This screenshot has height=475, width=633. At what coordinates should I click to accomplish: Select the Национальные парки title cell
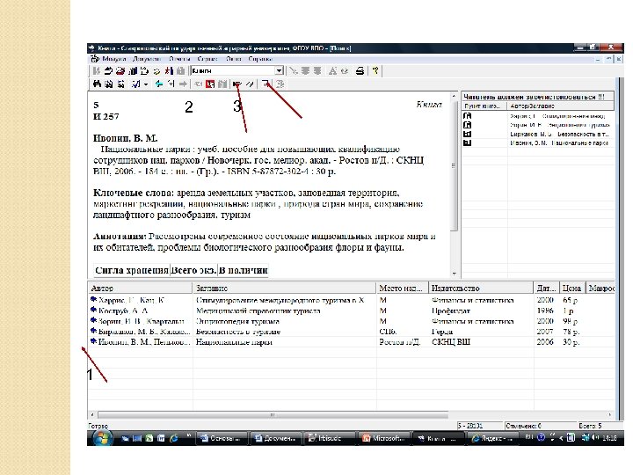(234, 342)
